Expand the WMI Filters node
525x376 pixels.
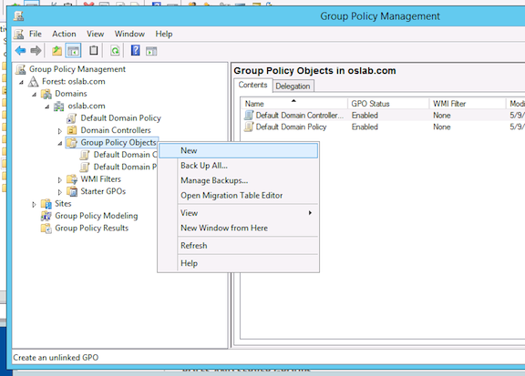pos(60,180)
